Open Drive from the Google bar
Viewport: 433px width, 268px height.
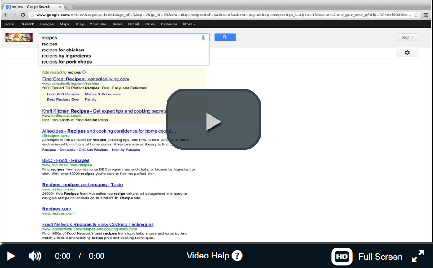point(150,24)
